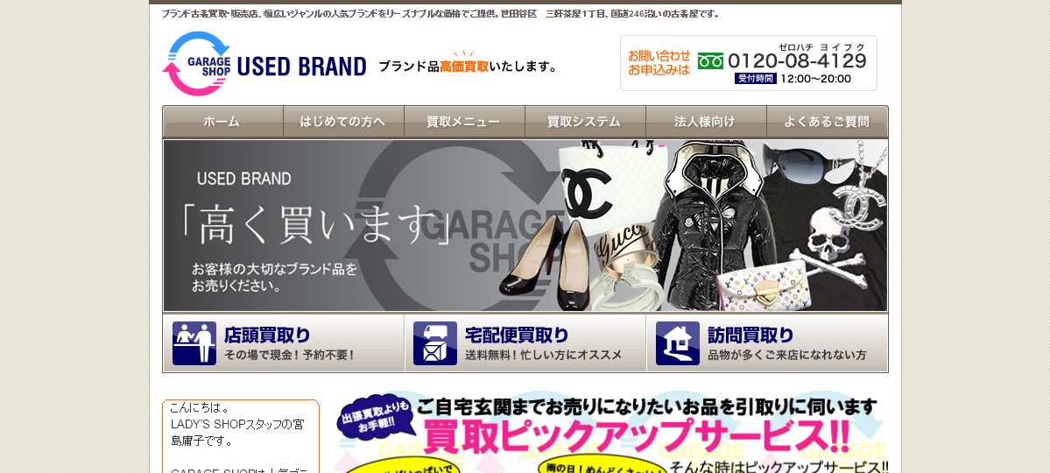This screenshot has width=1050, height=473.
Task: Click the 受付時間 label
Action: [x=756, y=78]
